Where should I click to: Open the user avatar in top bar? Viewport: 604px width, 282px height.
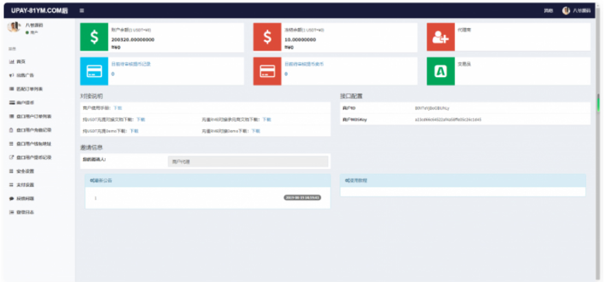click(566, 11)
